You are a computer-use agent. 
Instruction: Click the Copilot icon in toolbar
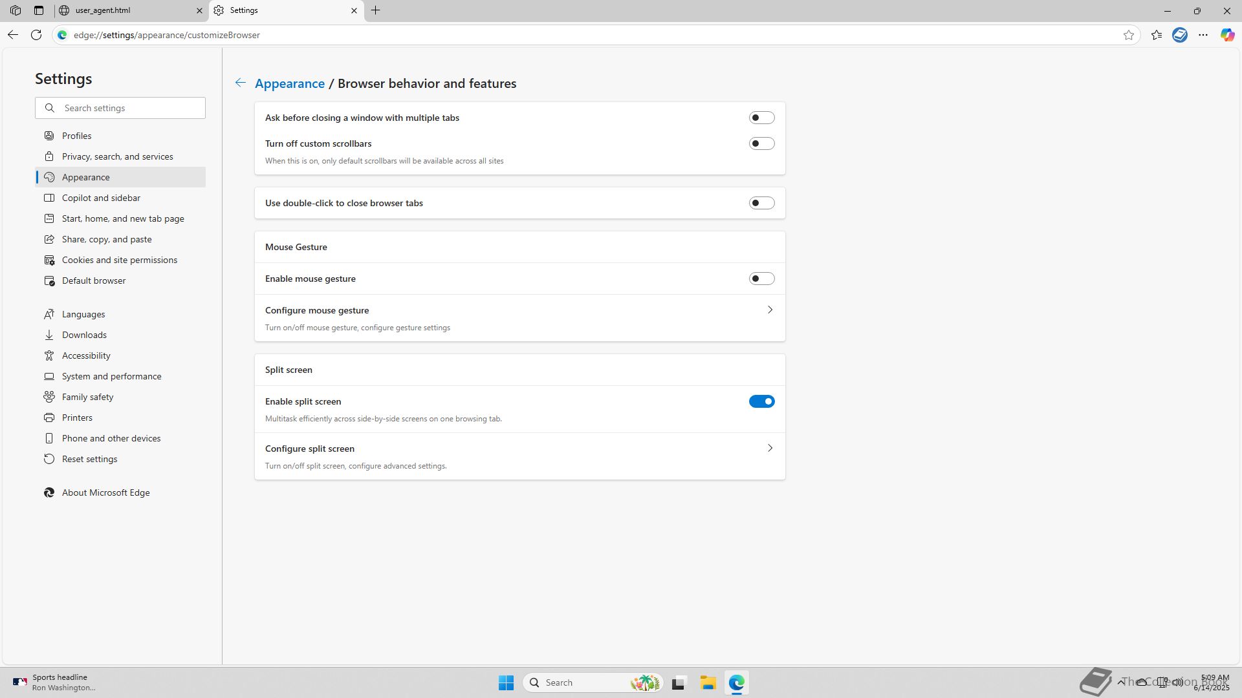pyautogui.click(x=1227, y=35)
